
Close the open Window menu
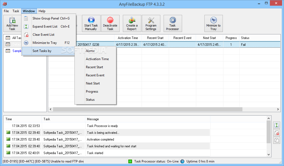(x=29, y=11)
